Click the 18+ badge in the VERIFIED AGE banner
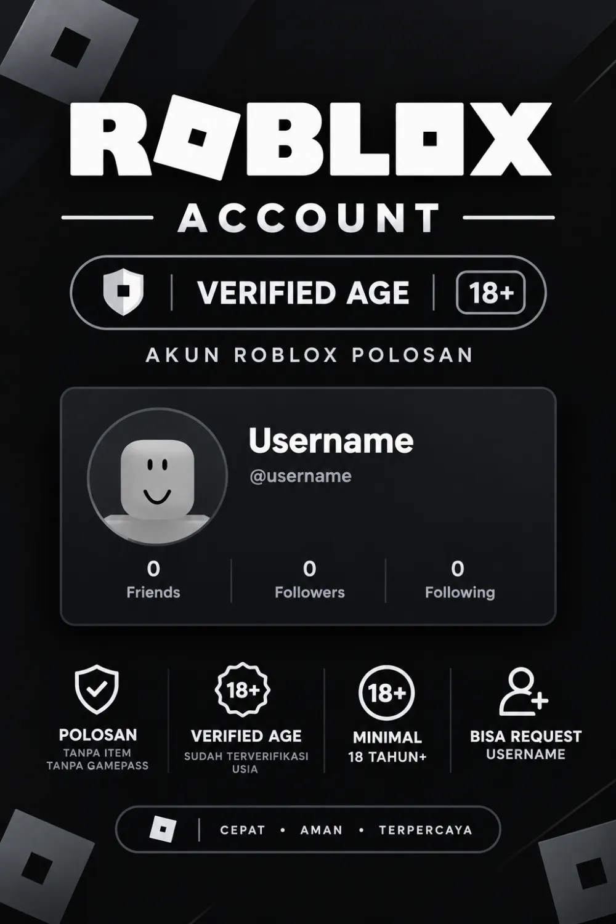This screenshot has height=924, width=616. point(491,293)
